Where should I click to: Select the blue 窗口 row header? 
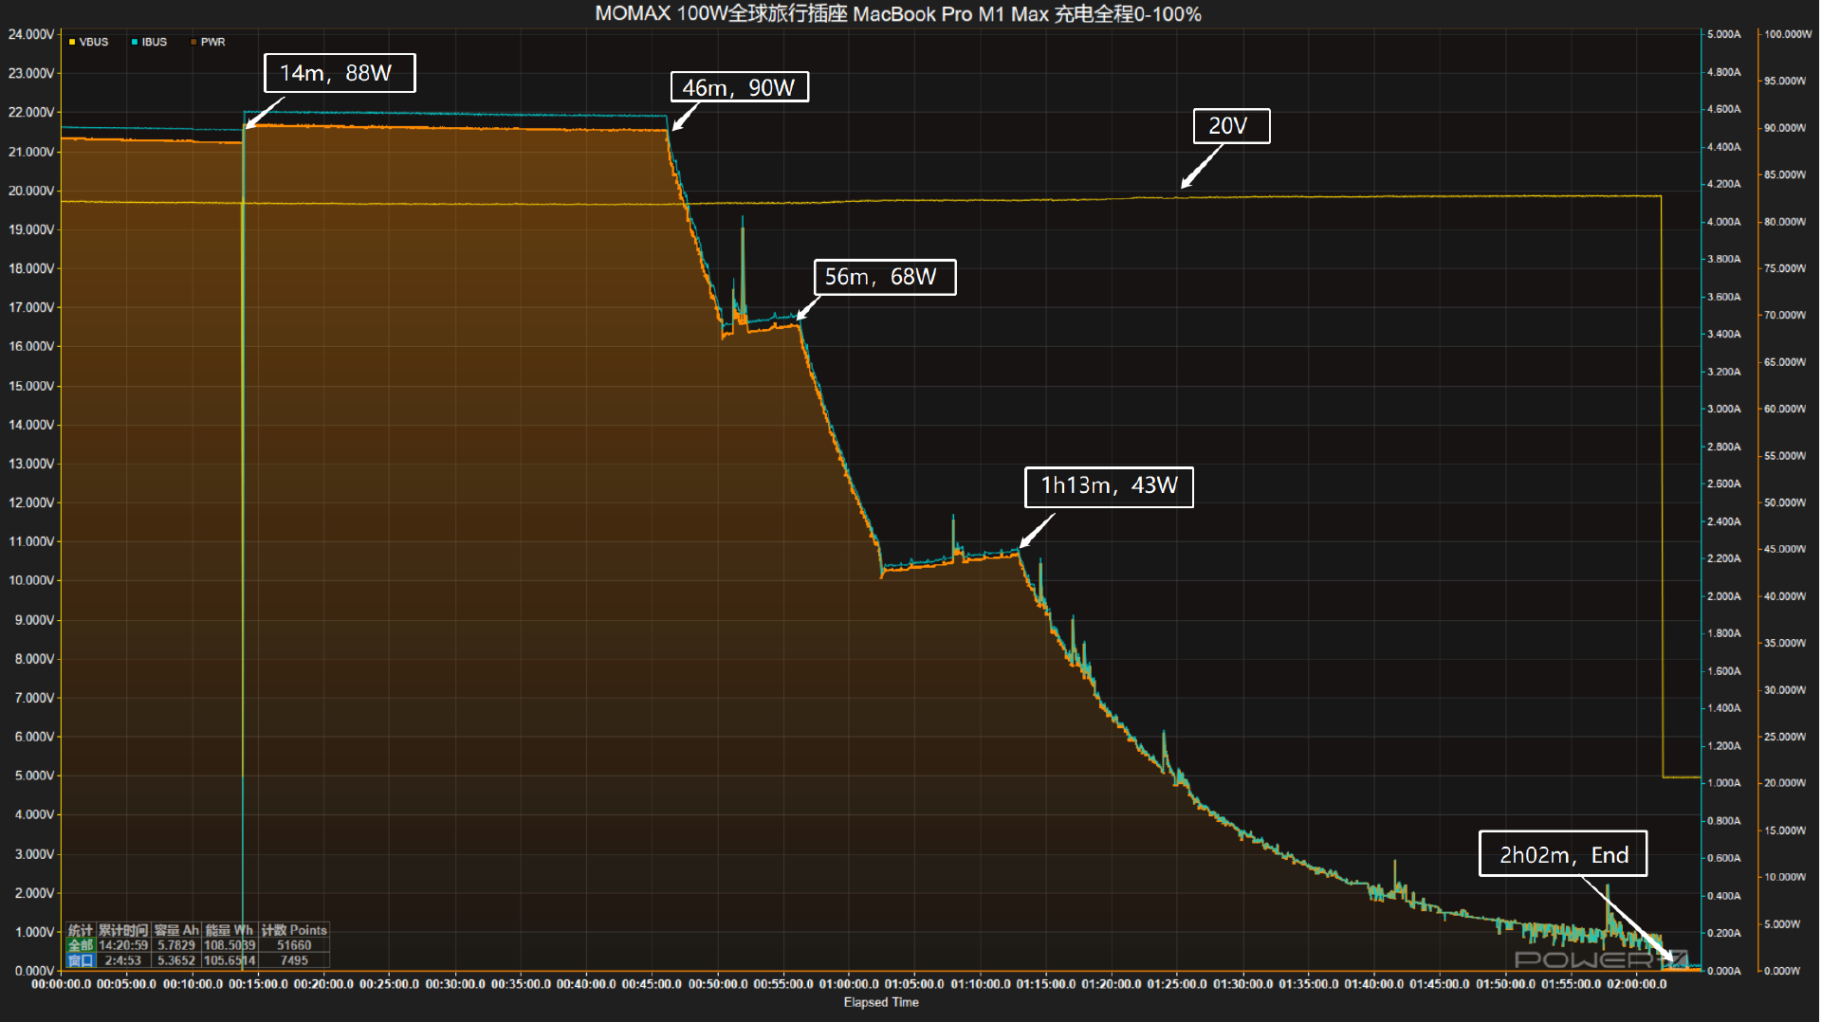point(81,960)
